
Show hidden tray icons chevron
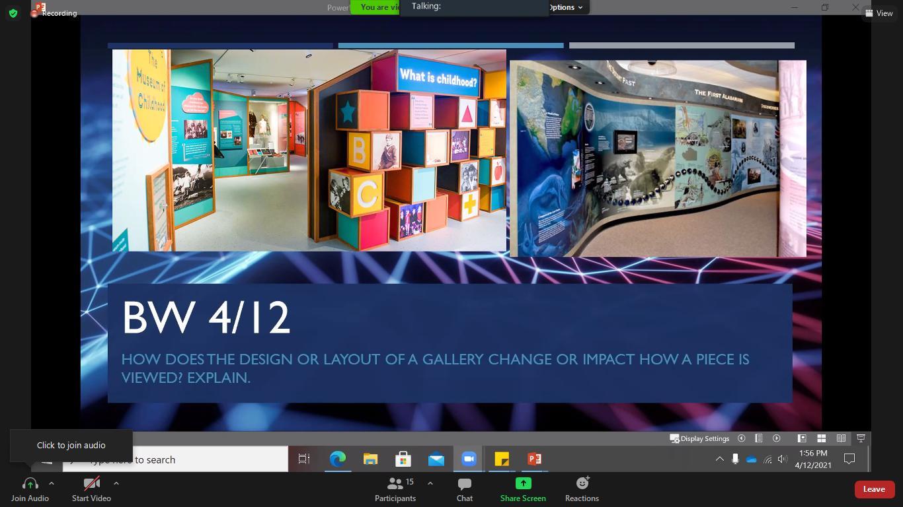pos(719,459)
